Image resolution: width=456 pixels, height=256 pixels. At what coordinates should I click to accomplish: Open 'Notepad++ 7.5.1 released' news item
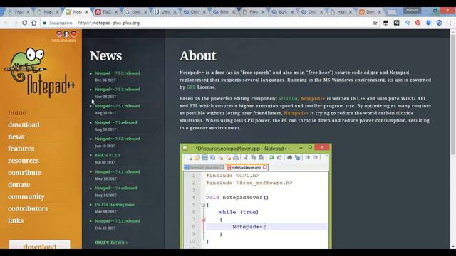117,106
